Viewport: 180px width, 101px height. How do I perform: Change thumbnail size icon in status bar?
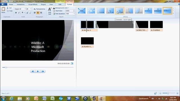pyautogui.click(x=156, y=93)
